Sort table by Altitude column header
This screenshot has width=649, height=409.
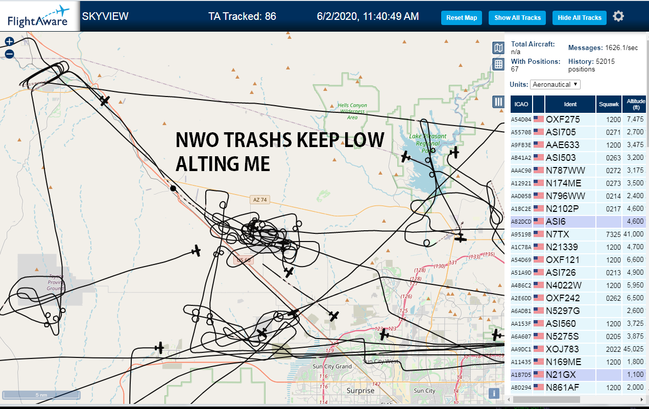pos(635,104)
